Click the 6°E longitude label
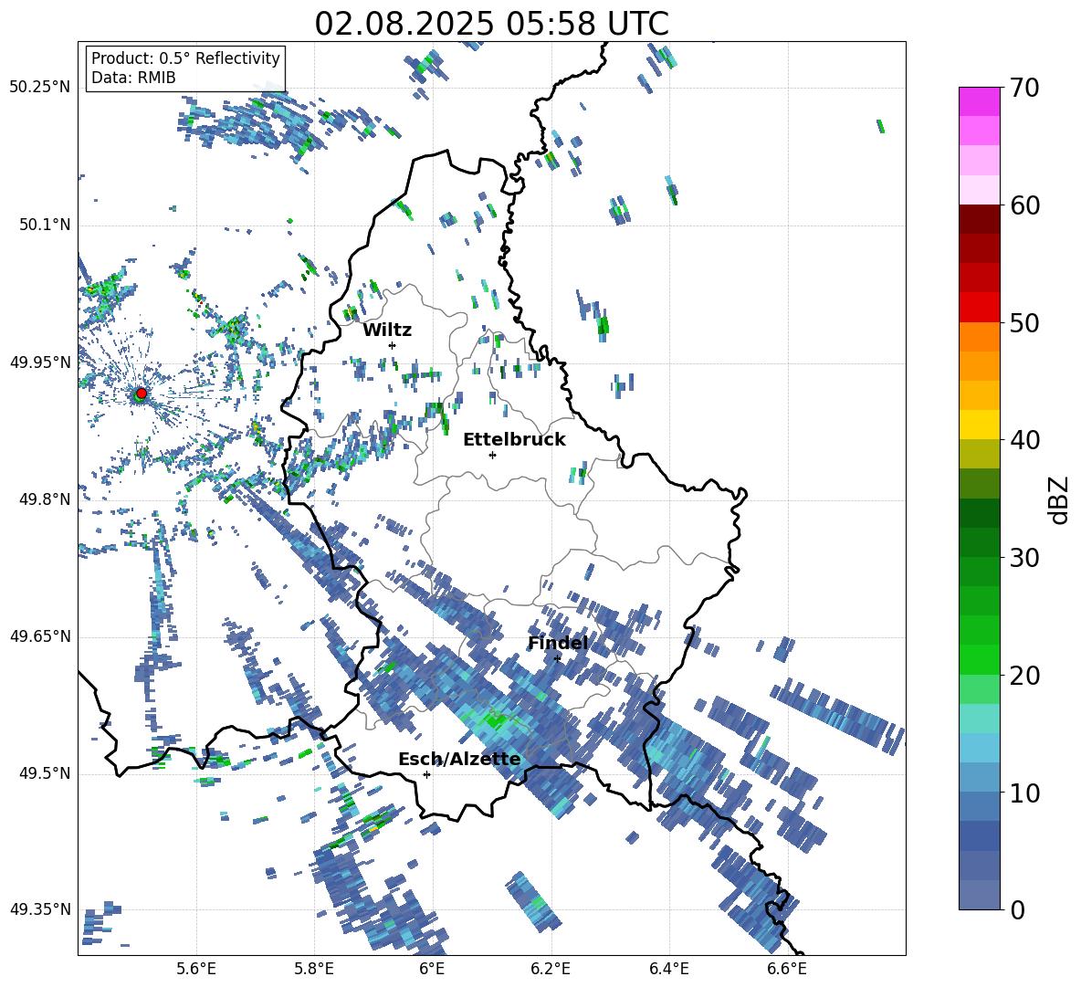Viewport: 1081px width, 987px height. pos(432,969)
